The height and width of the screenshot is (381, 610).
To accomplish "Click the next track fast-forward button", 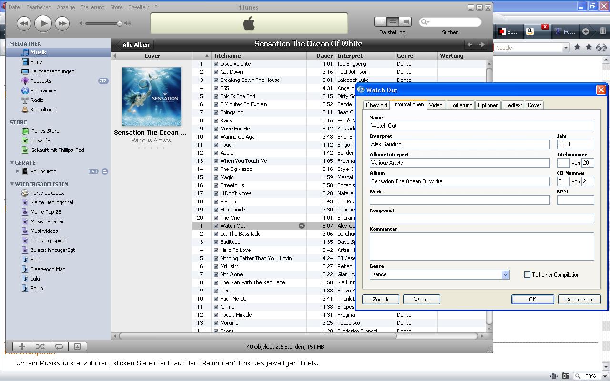I will [x=62, y=23].
